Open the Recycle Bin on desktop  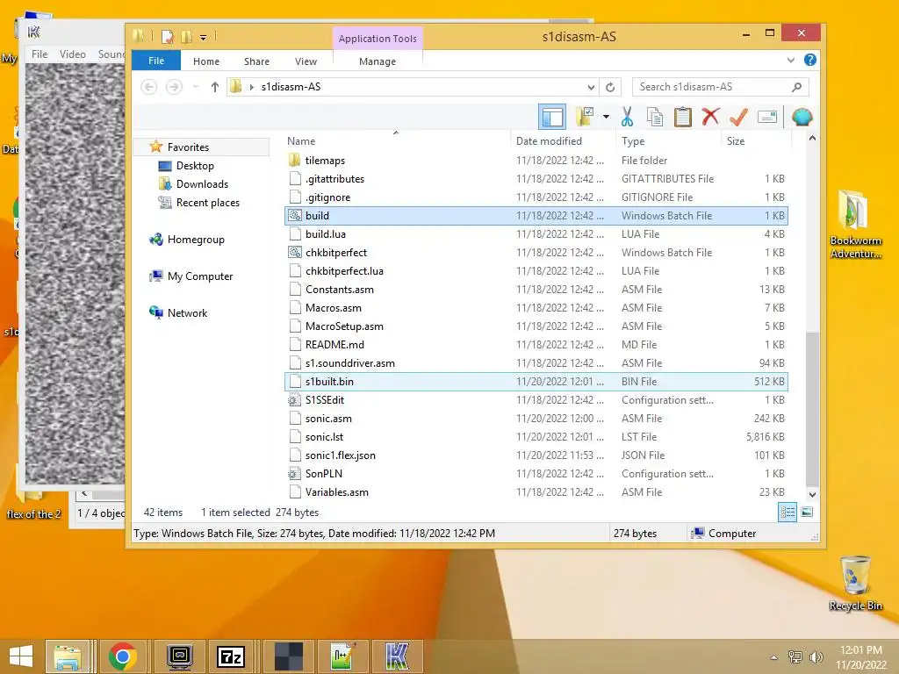click(x=855, y=584)
